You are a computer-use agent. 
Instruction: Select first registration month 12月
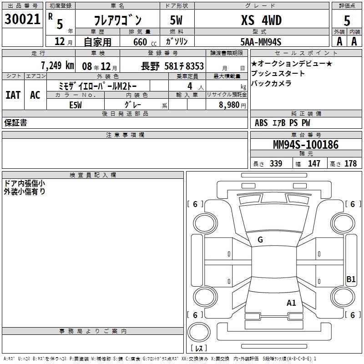(x=63, y=41)
